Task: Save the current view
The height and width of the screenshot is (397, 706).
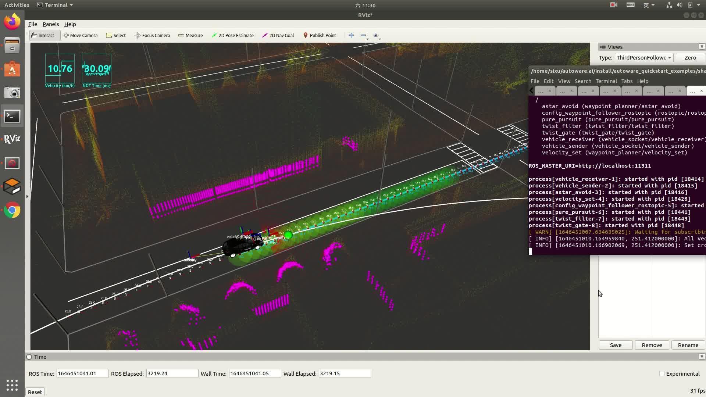Action: [616, 345]
